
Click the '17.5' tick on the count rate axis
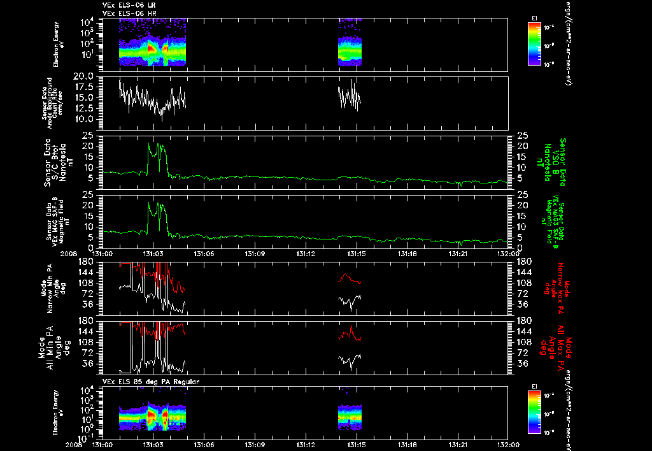pyautogui.click(x=84, y=87)
